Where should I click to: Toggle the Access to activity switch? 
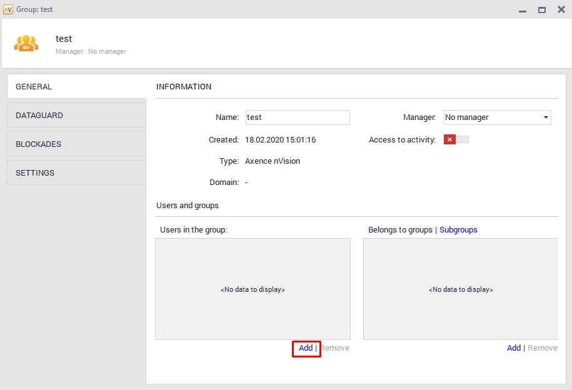tap(456, 139)
